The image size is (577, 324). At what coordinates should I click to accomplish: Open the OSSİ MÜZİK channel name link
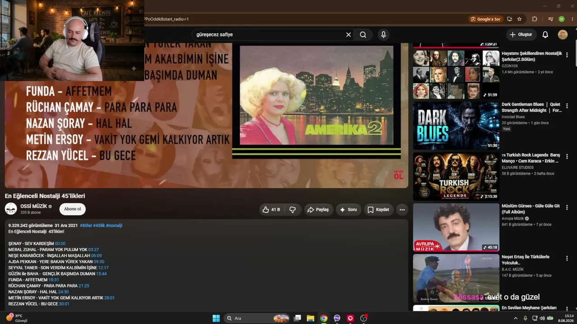[34, 206]
